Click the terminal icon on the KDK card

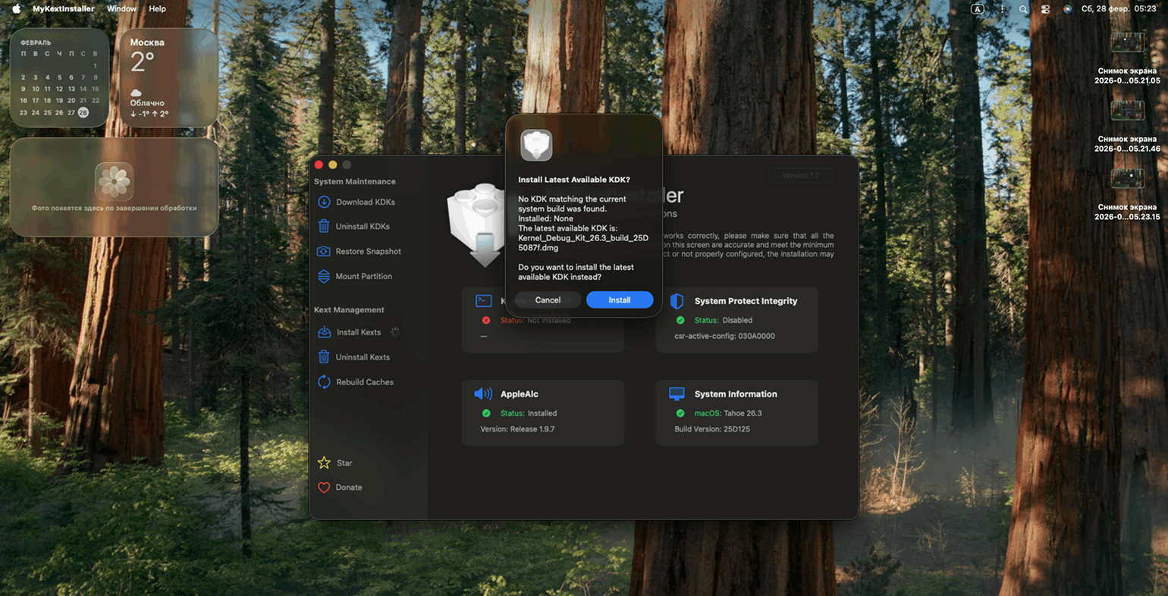tap(484, 301)
